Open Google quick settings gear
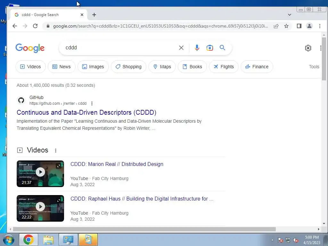Image resolution: width=328 pixels, height=246 pixels. [x=308, y=48]
